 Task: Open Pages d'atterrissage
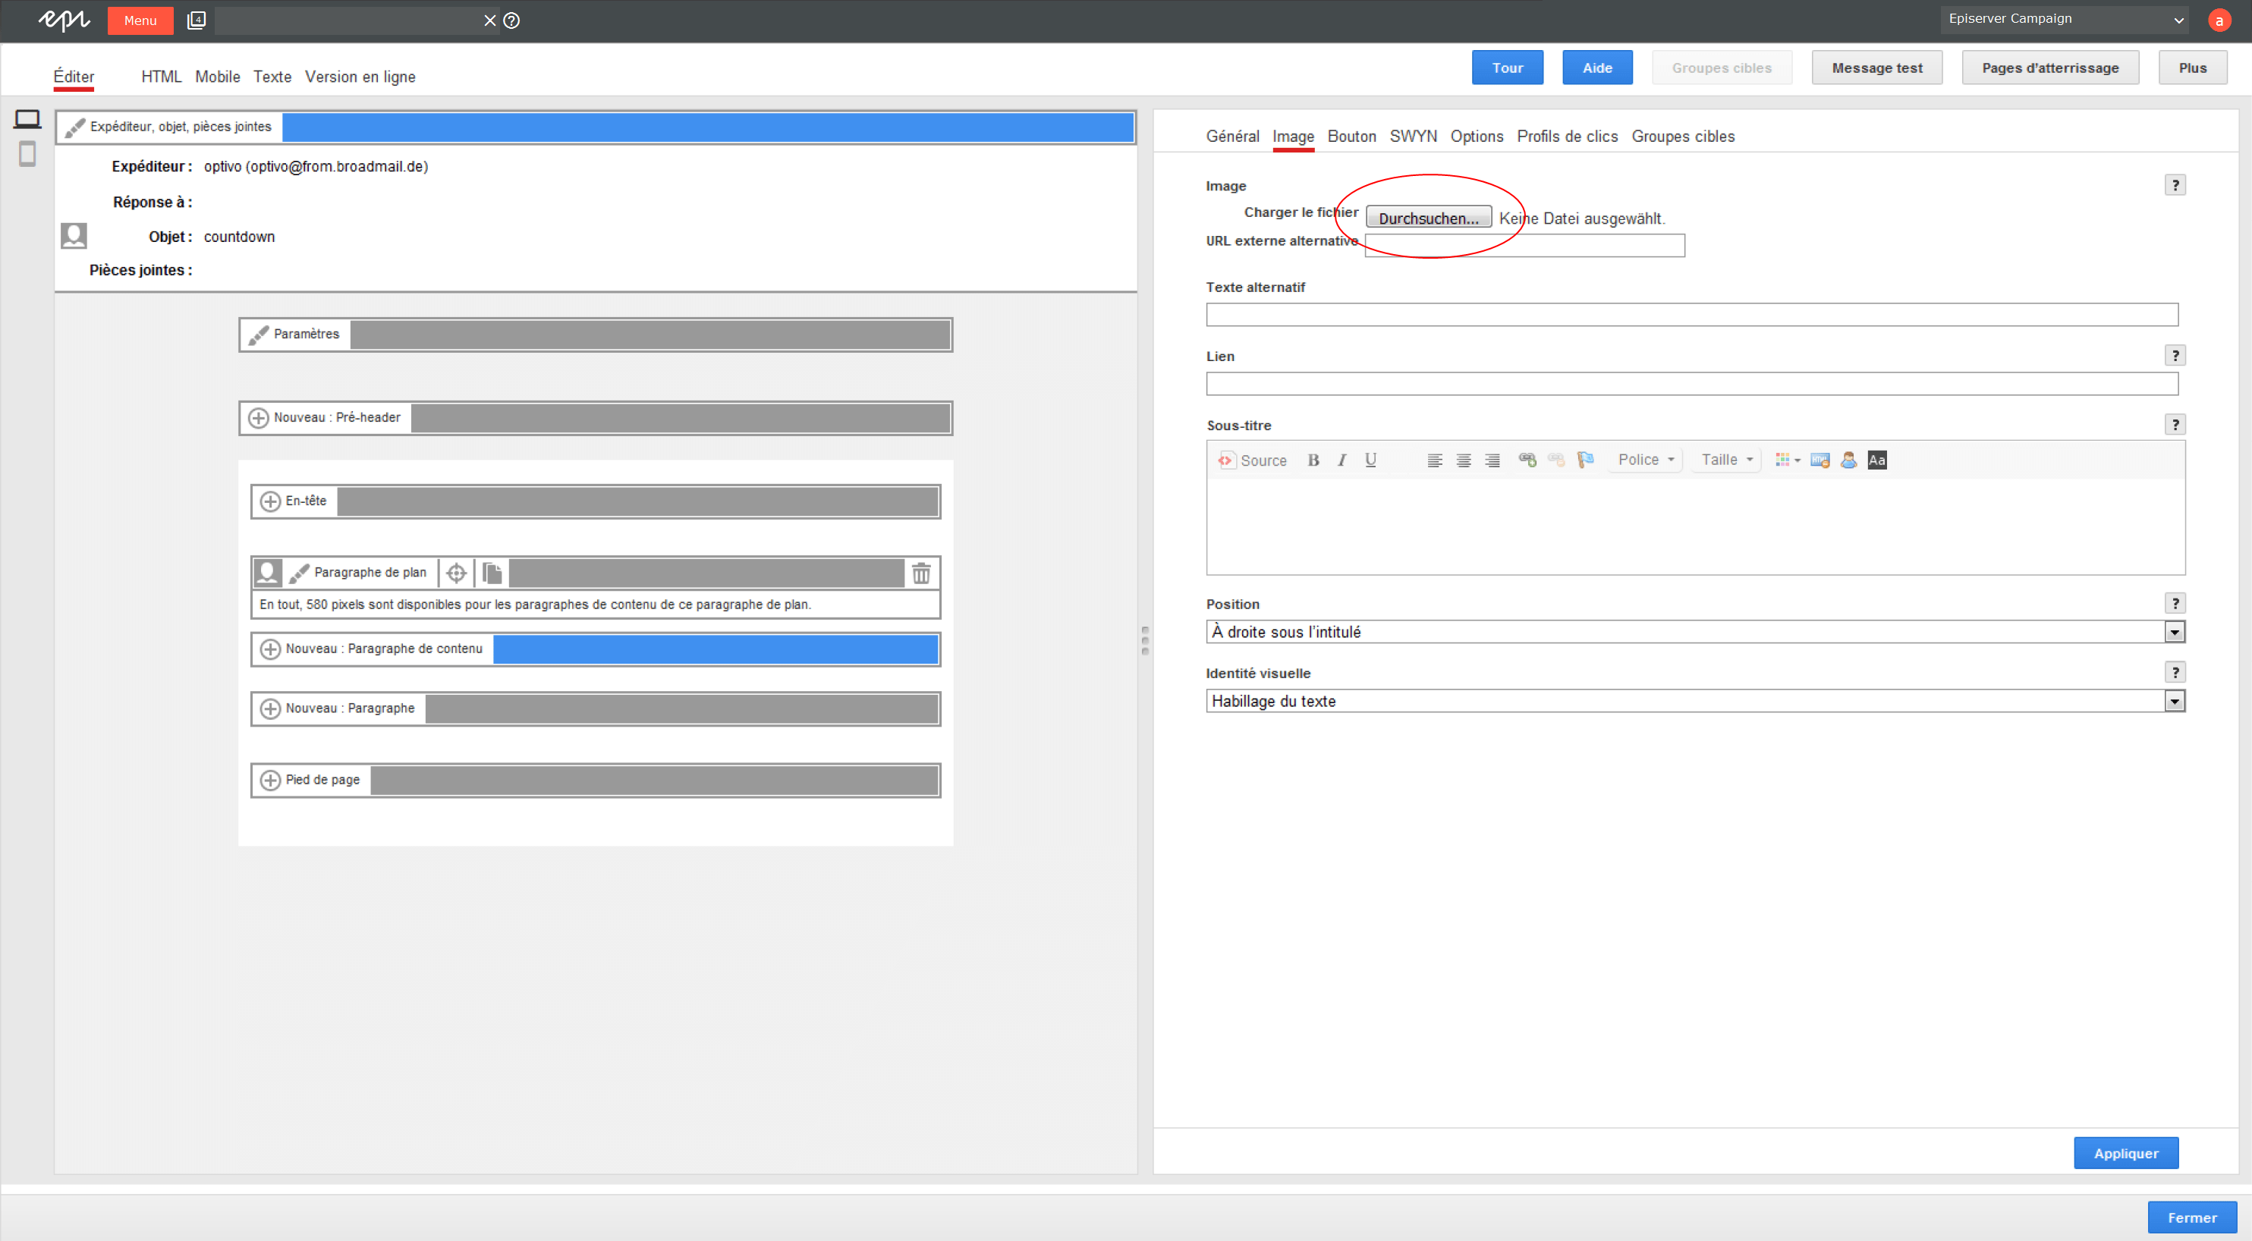point(2050,68)
